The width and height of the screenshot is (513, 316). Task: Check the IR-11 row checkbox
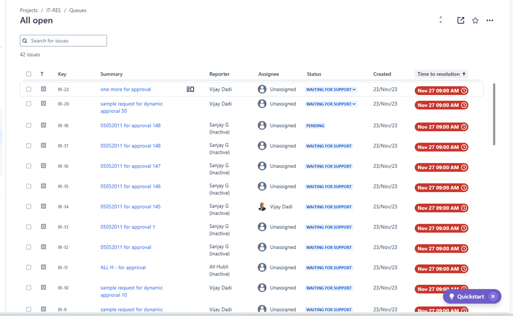click(29, 267)
